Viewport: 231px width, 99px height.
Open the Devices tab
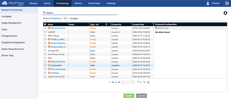tap(34, 3)
